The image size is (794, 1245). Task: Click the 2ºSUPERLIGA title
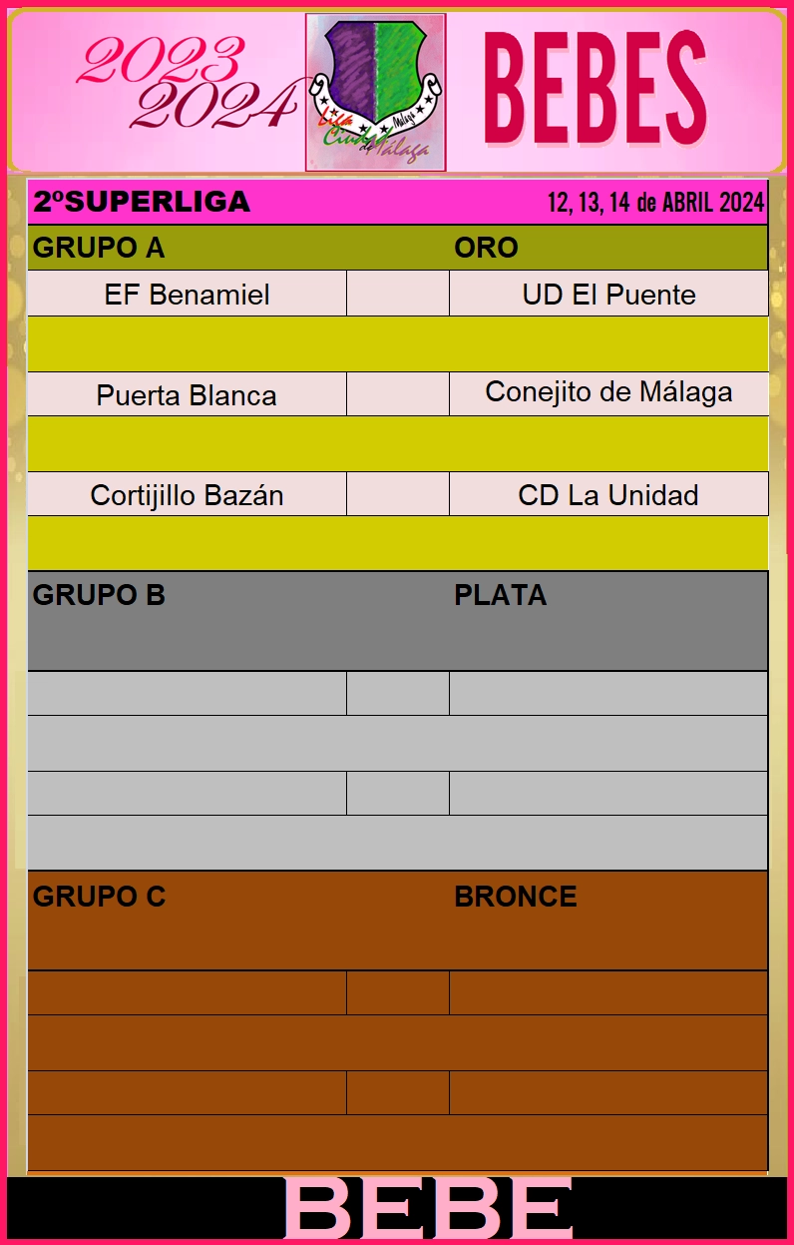pyautogui.click(x=142, y=202)
